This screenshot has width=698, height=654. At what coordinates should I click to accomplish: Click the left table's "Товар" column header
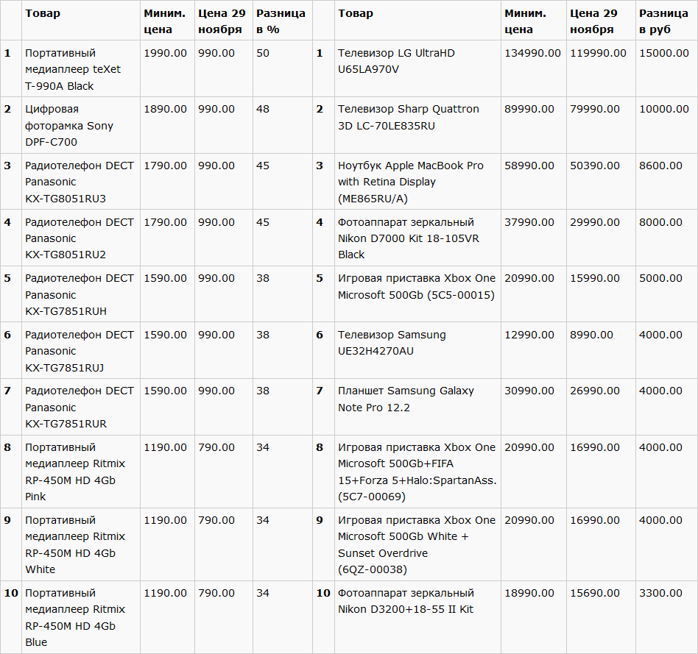tap(43, 13)
